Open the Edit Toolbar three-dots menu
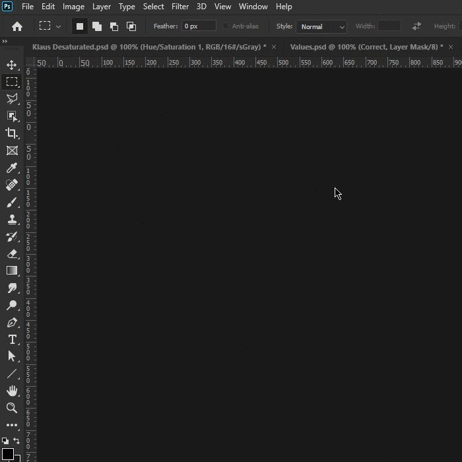This screenshot has width=462, height=462. [12, 425]
